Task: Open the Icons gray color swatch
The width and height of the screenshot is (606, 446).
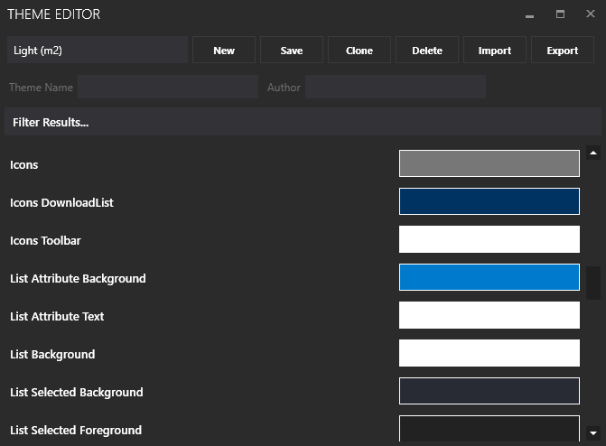Action: pyautogui.click(x=489, y=163)
